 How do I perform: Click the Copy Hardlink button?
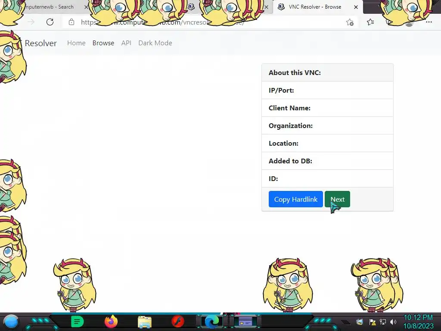point(295,199)
